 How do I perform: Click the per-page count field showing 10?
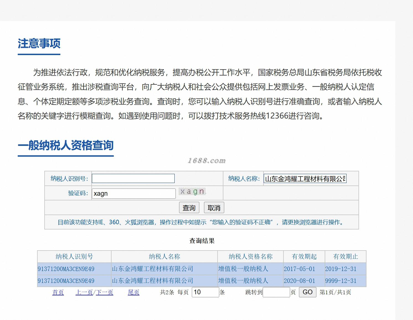[x=205, y=292]
